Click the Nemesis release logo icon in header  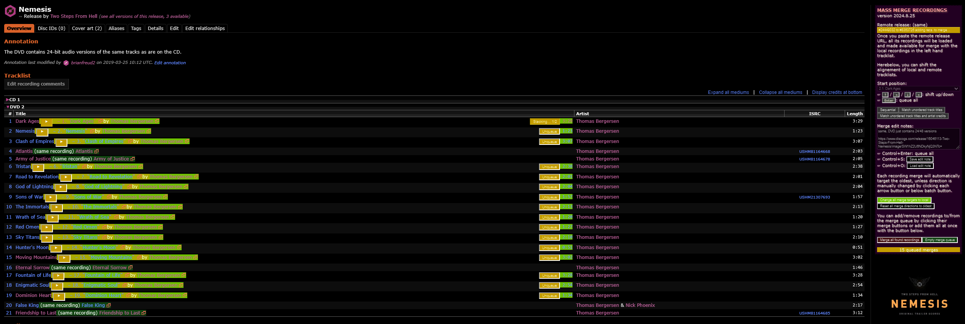tap(10, 11)
